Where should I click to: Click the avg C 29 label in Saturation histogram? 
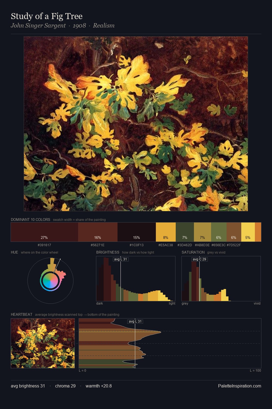200,259
